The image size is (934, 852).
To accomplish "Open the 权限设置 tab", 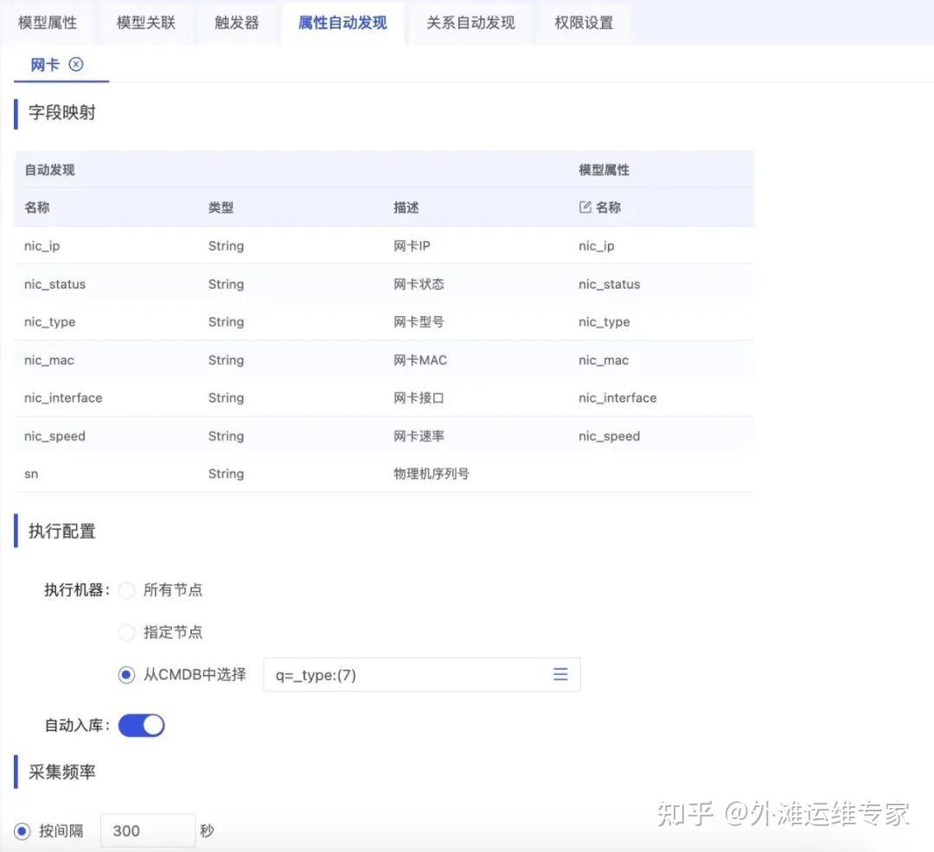I will click(x=586, y=23).
